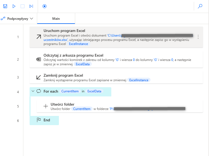Click the launch Excel arrow icon
This screenshot has height=156, width=209.
pos(39,37)
